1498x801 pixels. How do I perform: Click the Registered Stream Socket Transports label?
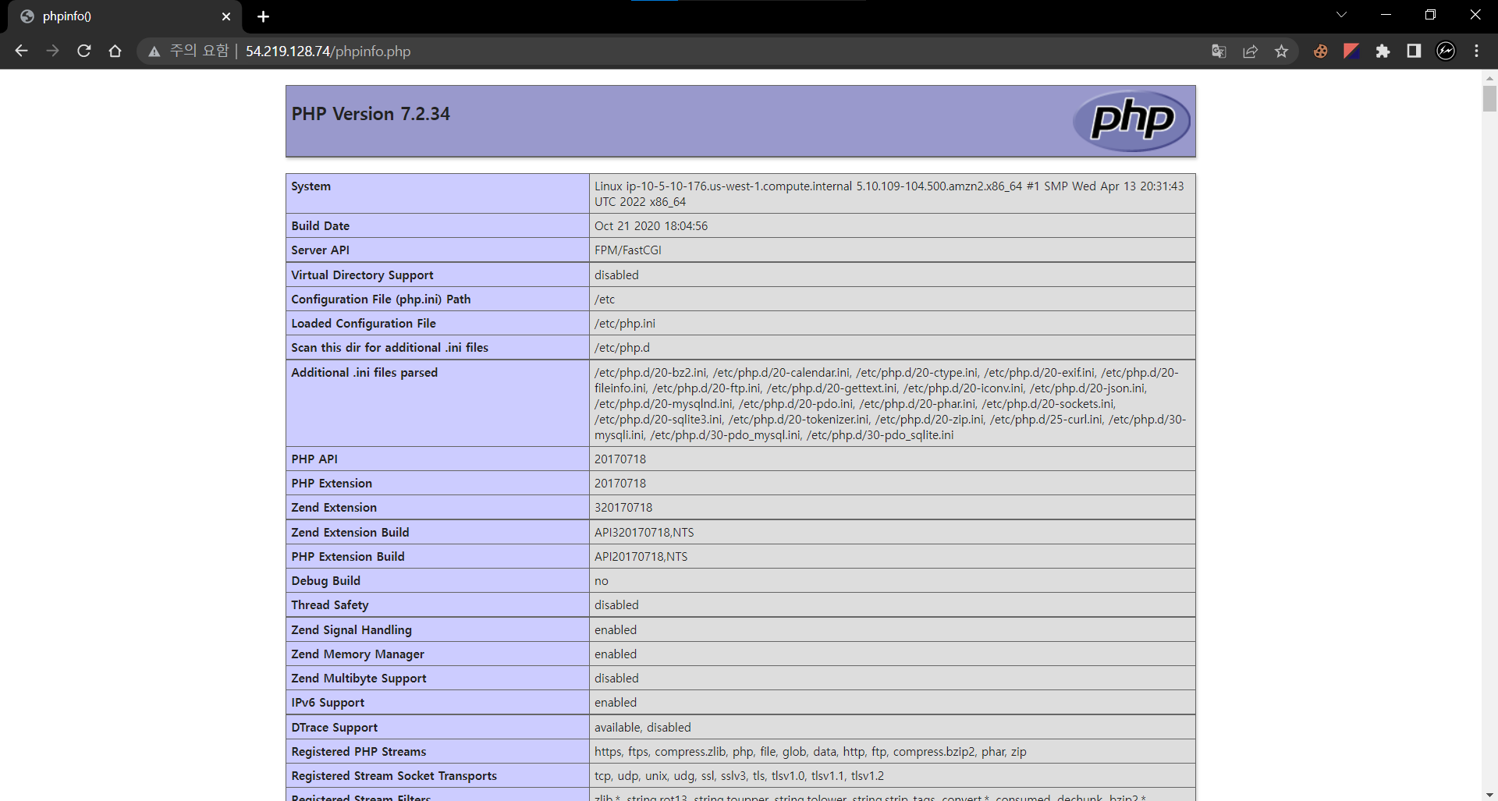point(394,776)
